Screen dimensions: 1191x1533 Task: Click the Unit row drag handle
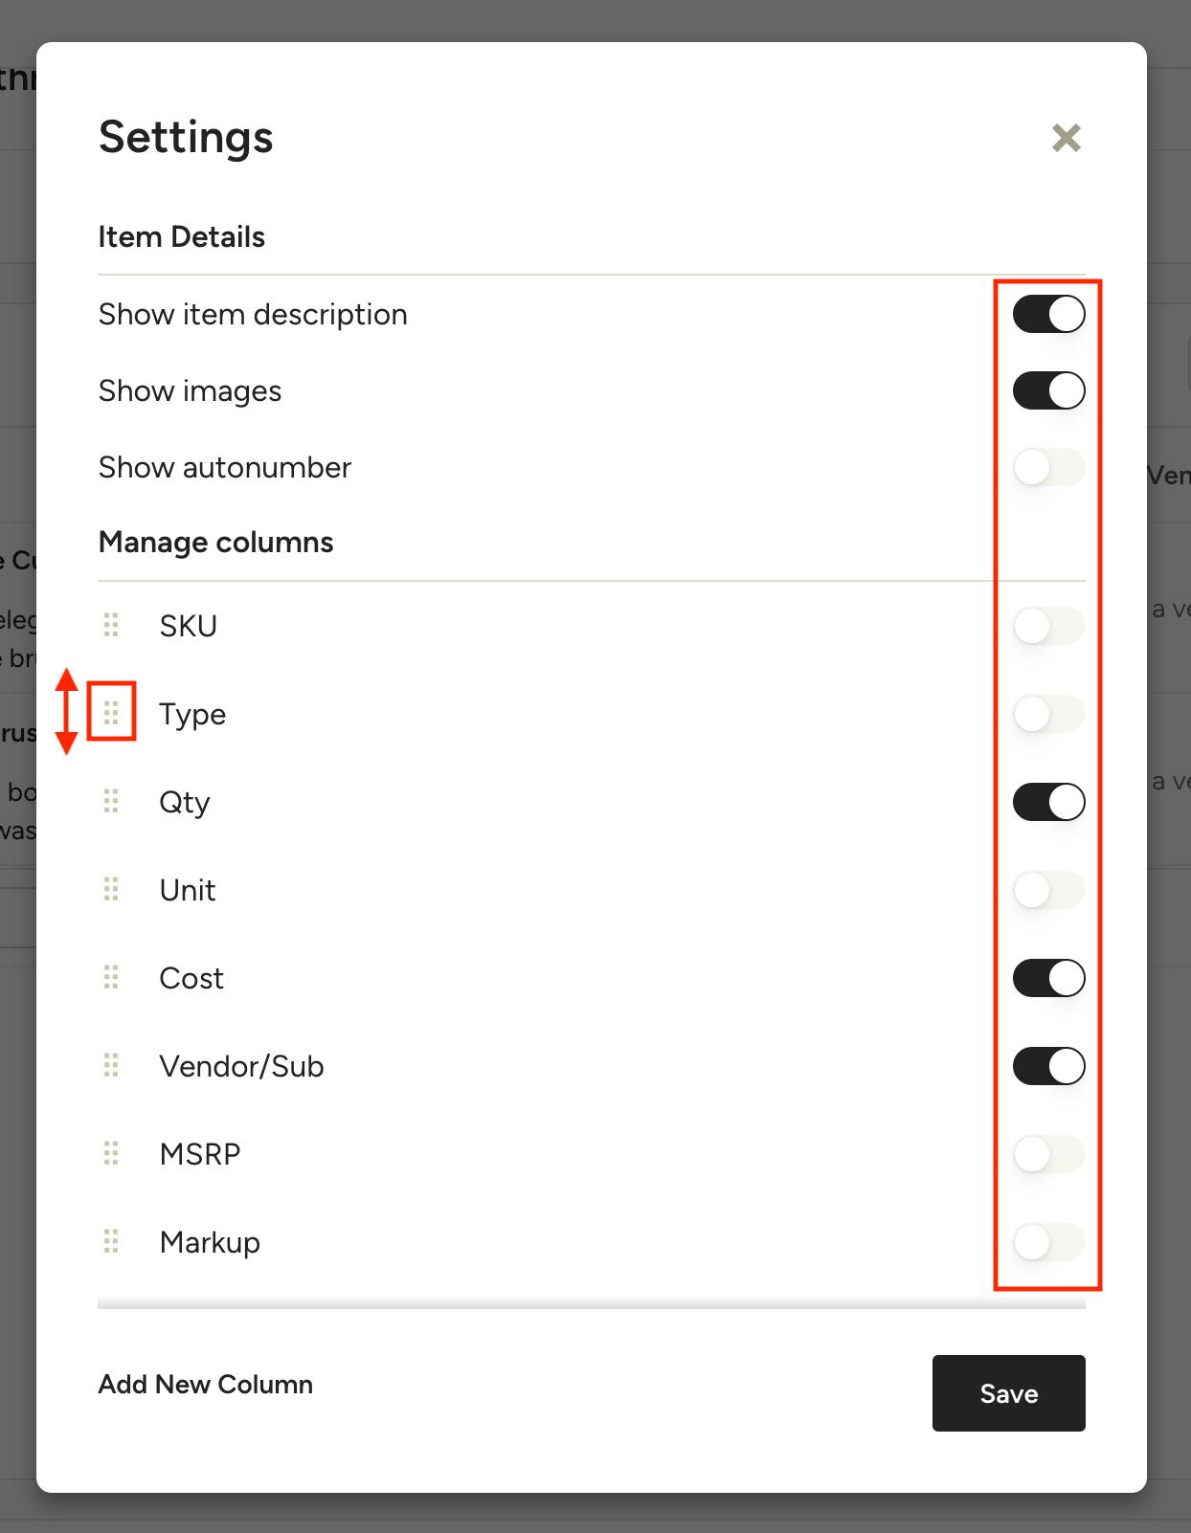[x=111, y=889]
